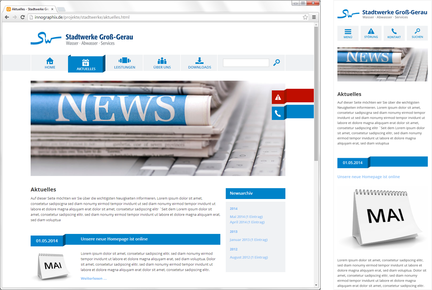Screen dimensions: 432x290
Task: Tap the mobile STÖRUNG warning button
Action: coord(371,33)
